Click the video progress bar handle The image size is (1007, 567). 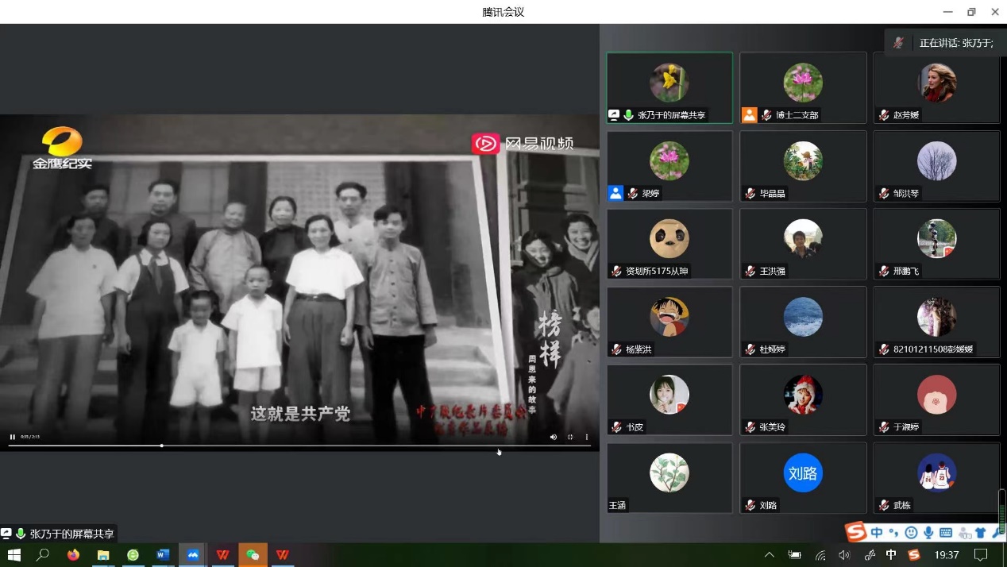[161, 445]
